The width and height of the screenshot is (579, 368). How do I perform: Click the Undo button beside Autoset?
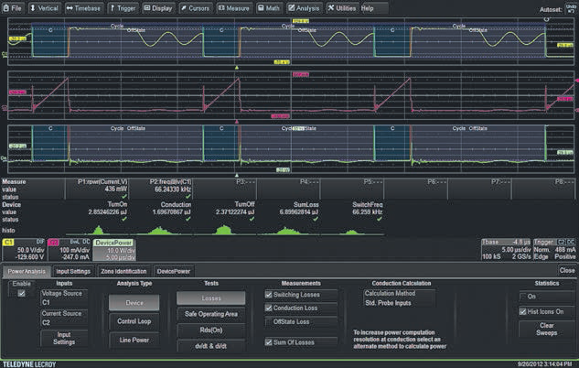pyautogui.click(x=572, y=7)
